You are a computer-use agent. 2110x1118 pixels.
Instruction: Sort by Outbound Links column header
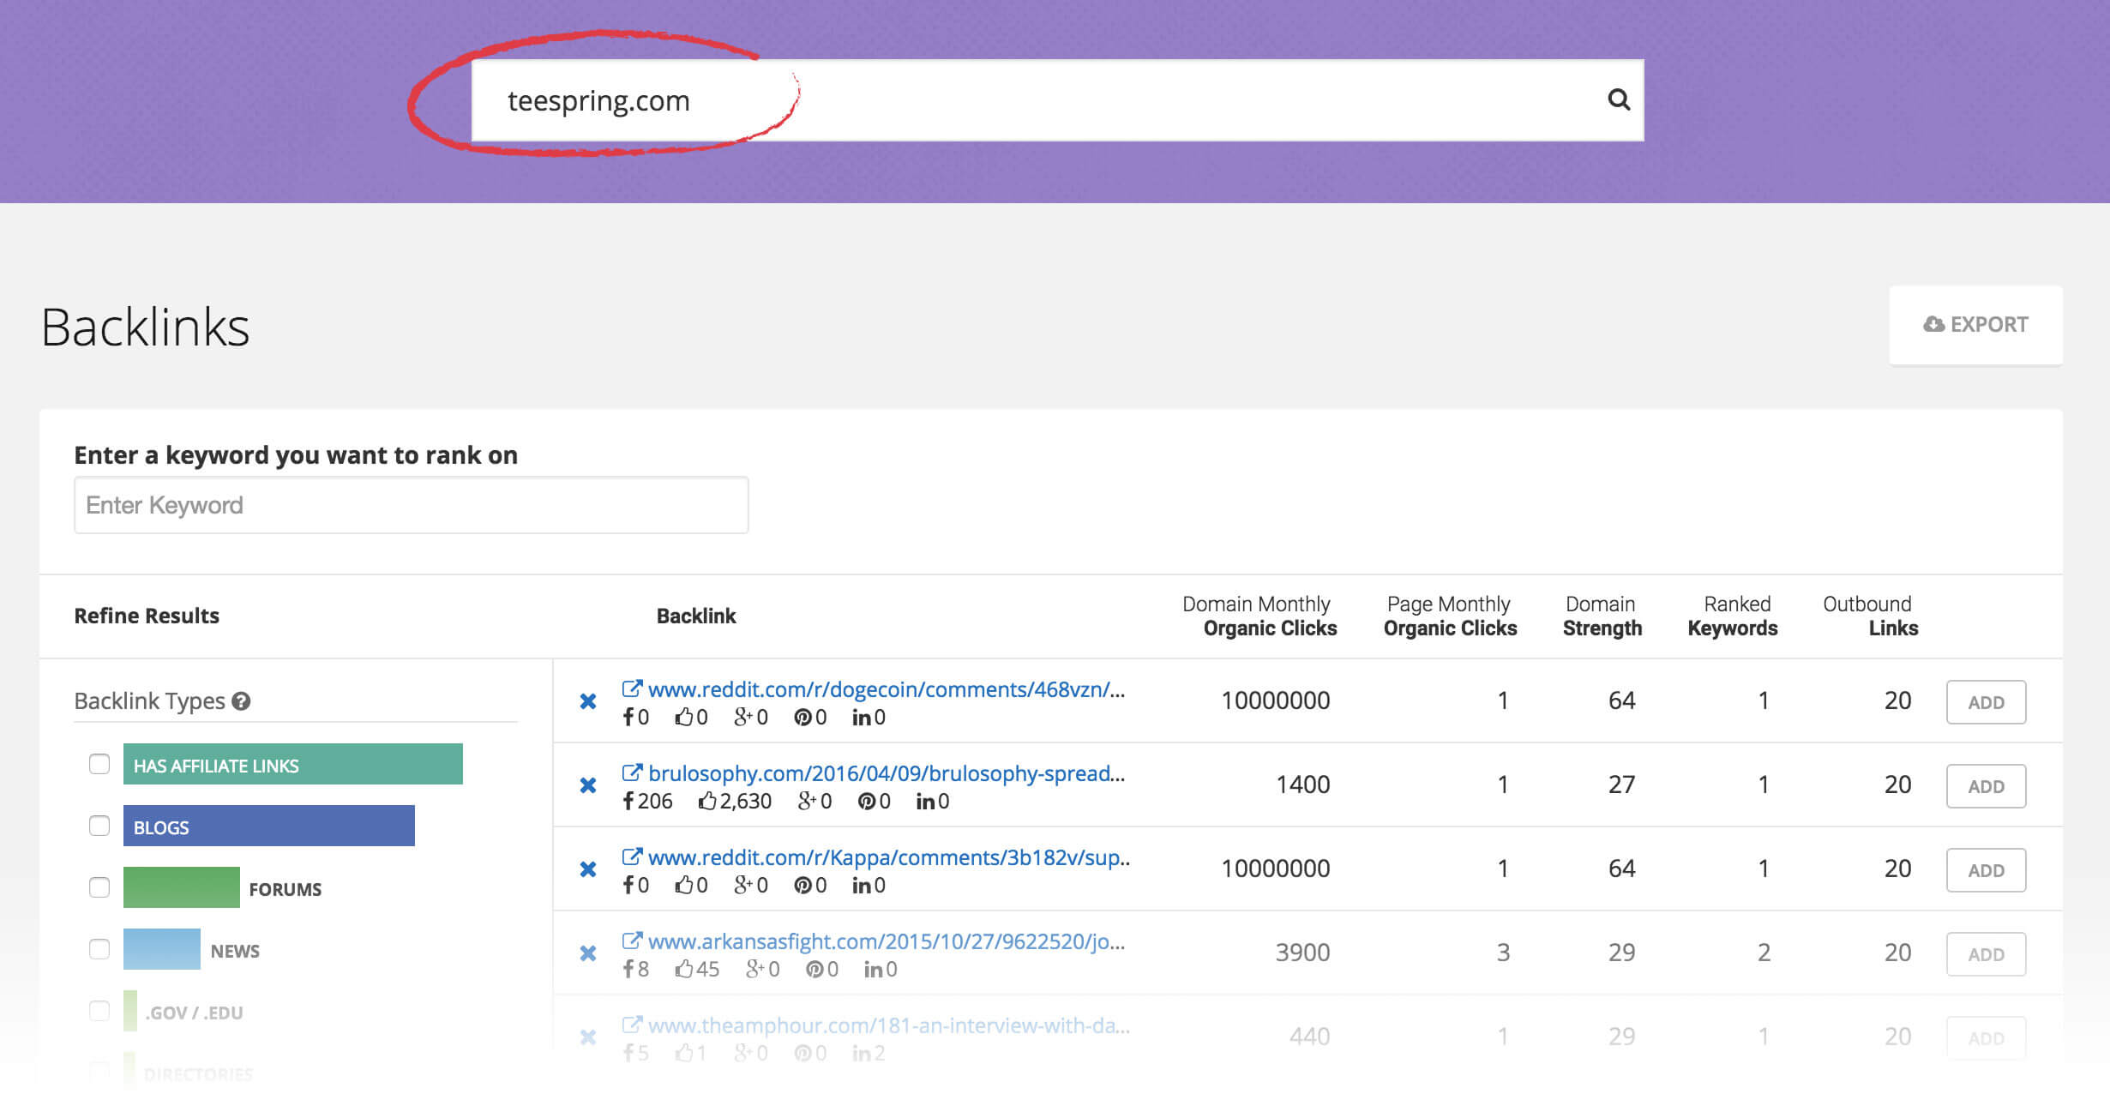click(1870, 616)
